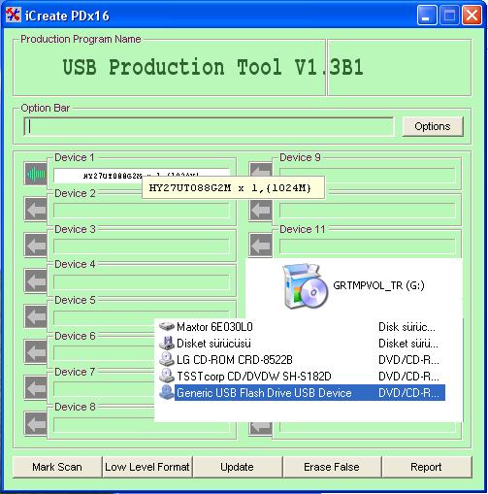Open the Report button
This screenshot has height=494, width=488.
426,467
